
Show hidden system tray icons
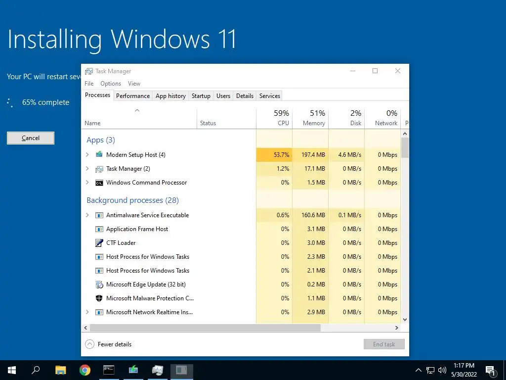(x=418, y=370)
